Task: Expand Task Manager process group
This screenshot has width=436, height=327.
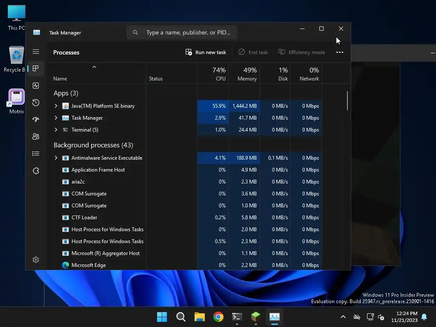Action: (x=56, y=118)
